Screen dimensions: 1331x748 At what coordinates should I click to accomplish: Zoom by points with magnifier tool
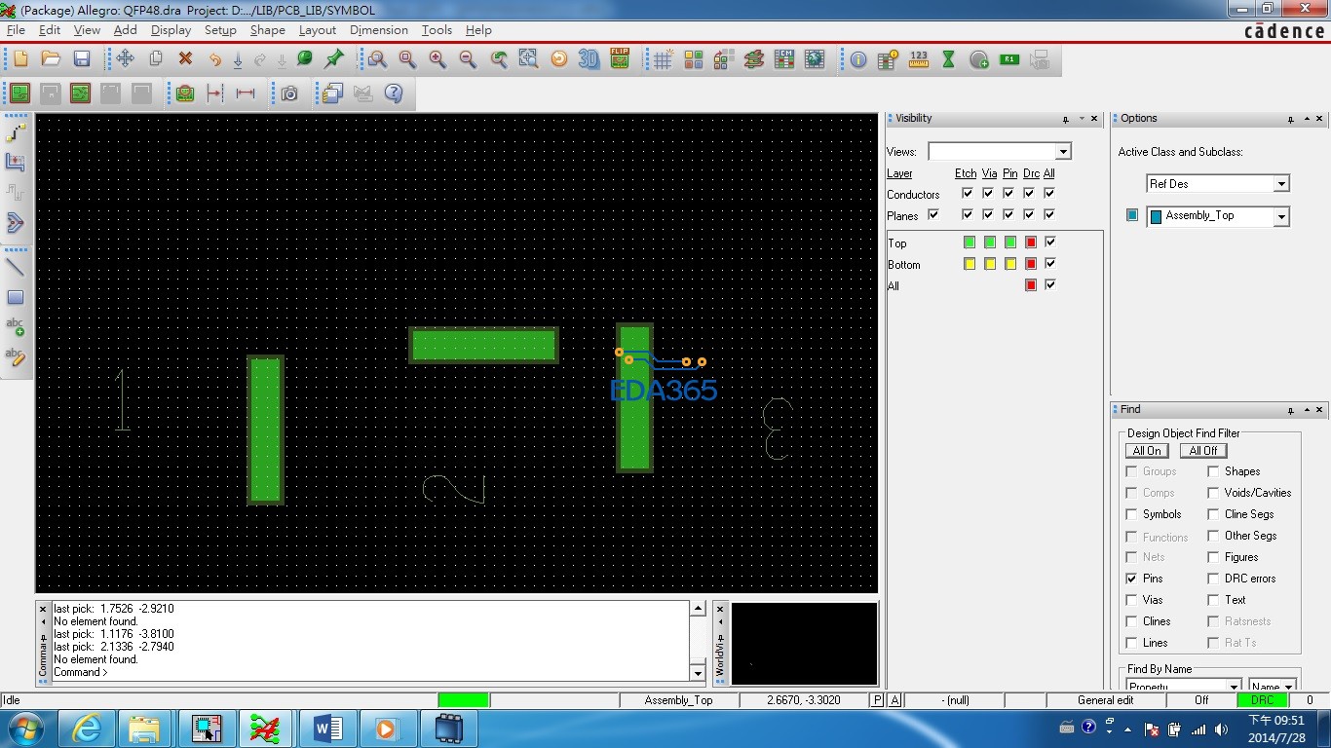[x=378, y=59]
